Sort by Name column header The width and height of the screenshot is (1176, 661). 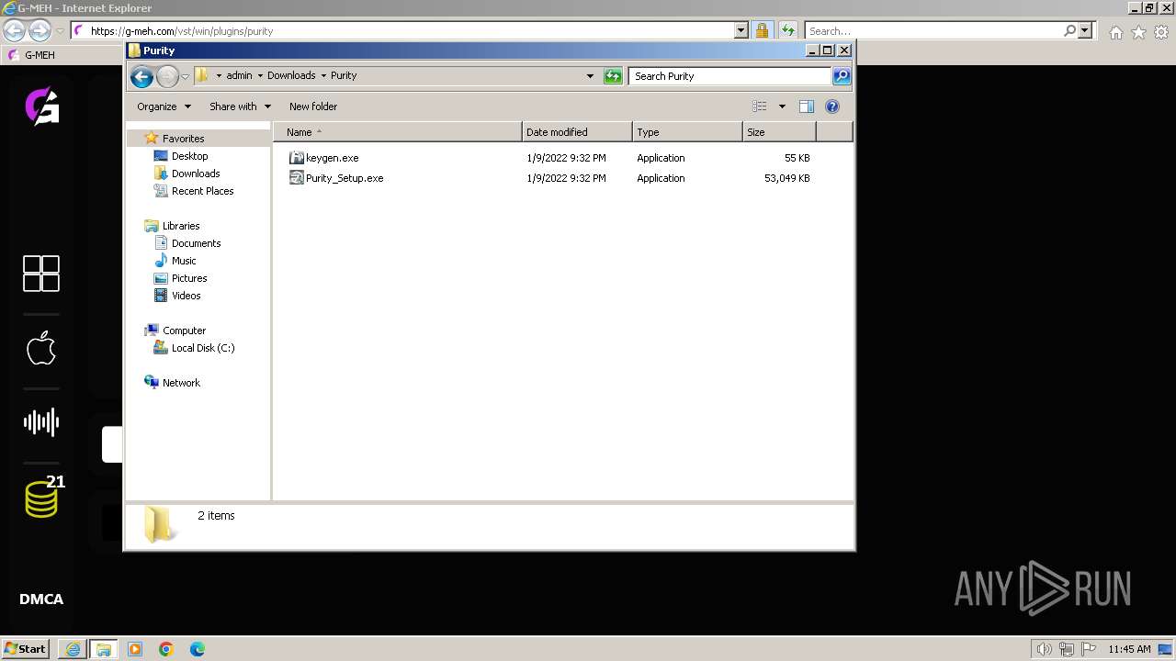pyautogui.click(x=398, y=132)
